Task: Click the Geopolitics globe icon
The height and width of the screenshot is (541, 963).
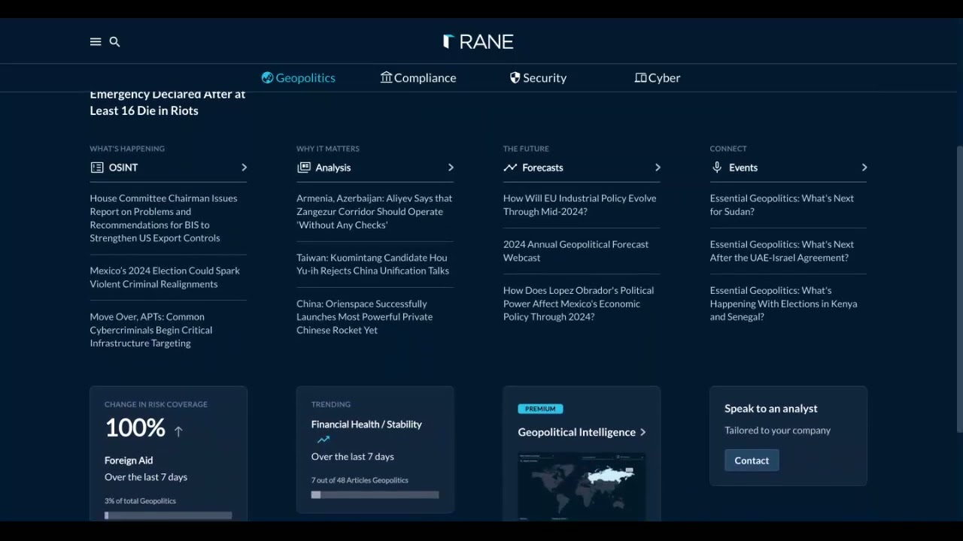Action: coord(267,77)
